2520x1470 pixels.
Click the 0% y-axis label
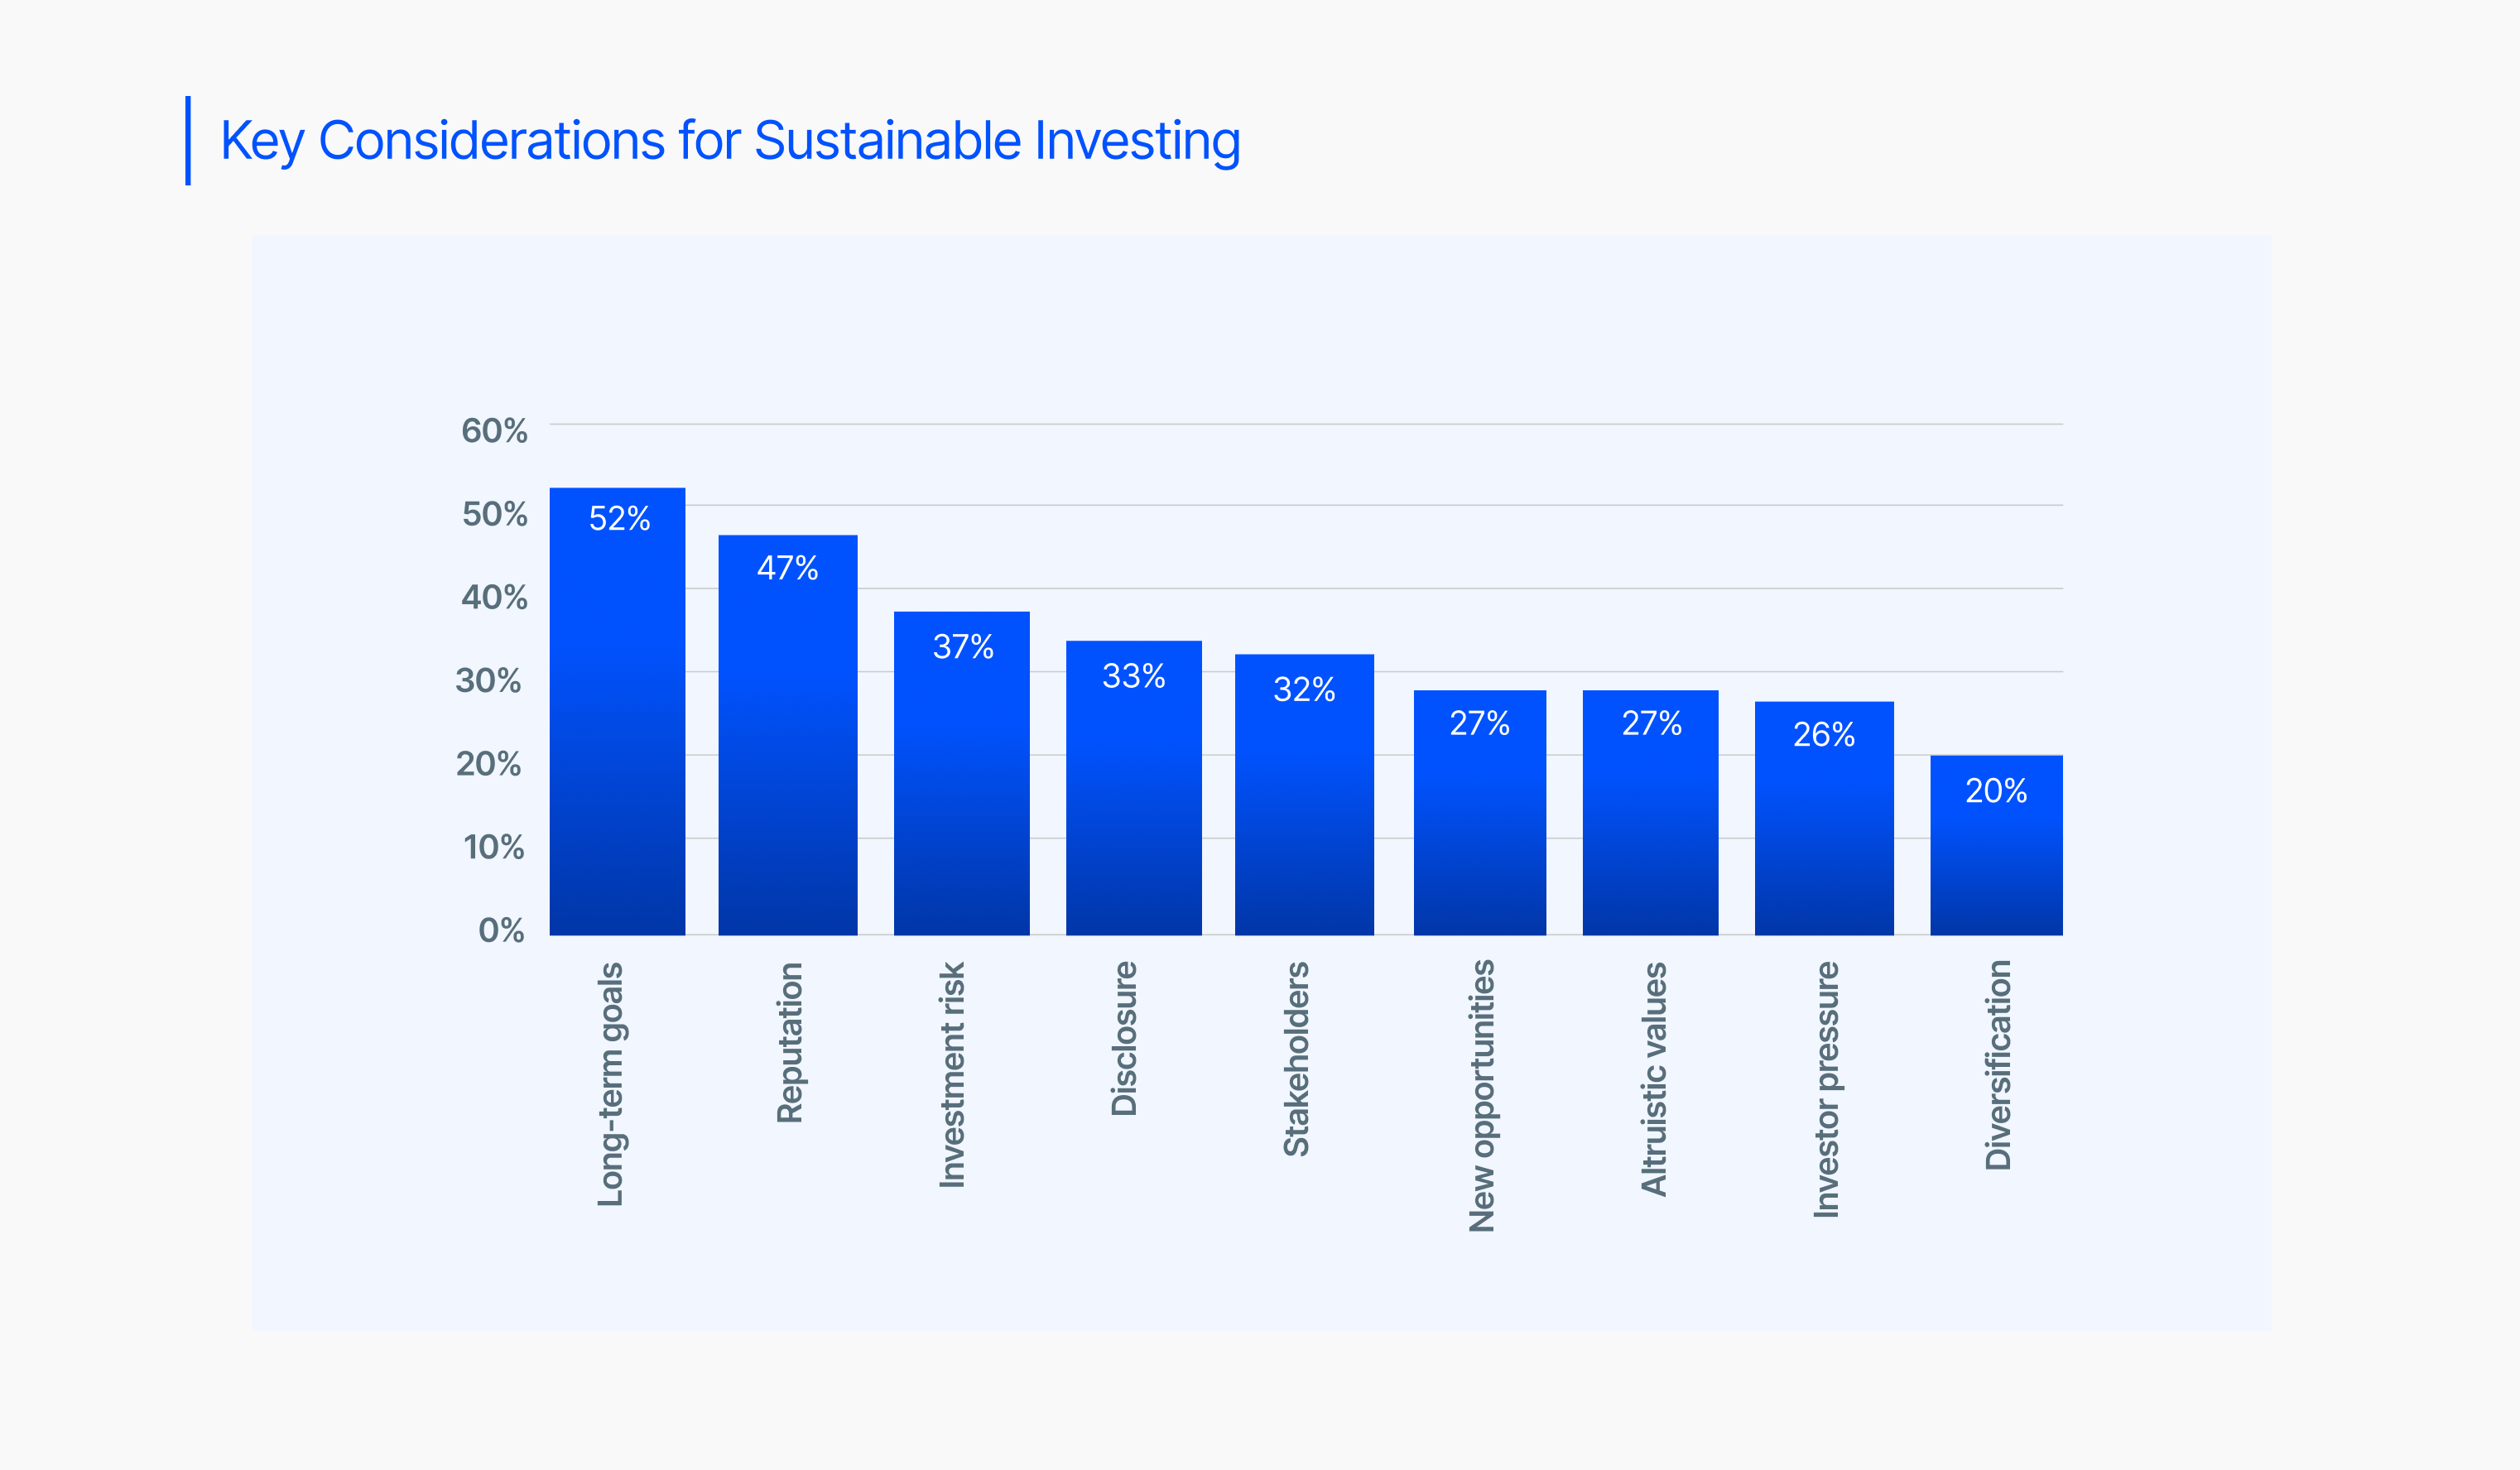click(501, 930)
